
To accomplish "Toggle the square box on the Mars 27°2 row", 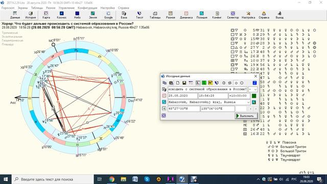I will (x=232, y=48).
